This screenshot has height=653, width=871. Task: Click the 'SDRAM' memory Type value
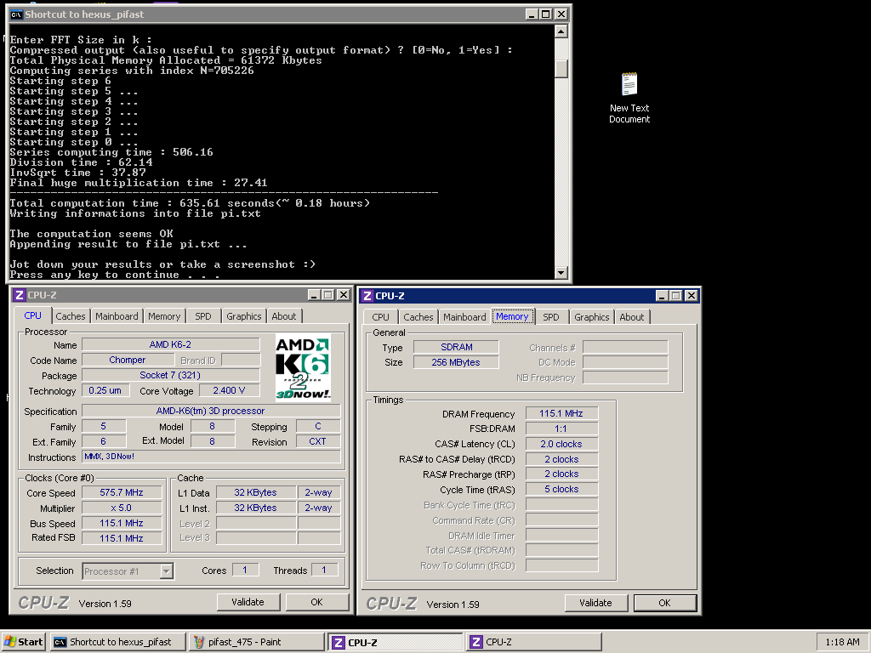tap(457, 347)
